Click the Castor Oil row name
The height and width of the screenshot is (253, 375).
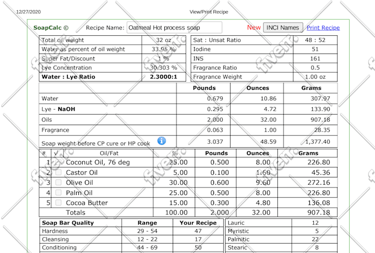[x=82, y=173]
